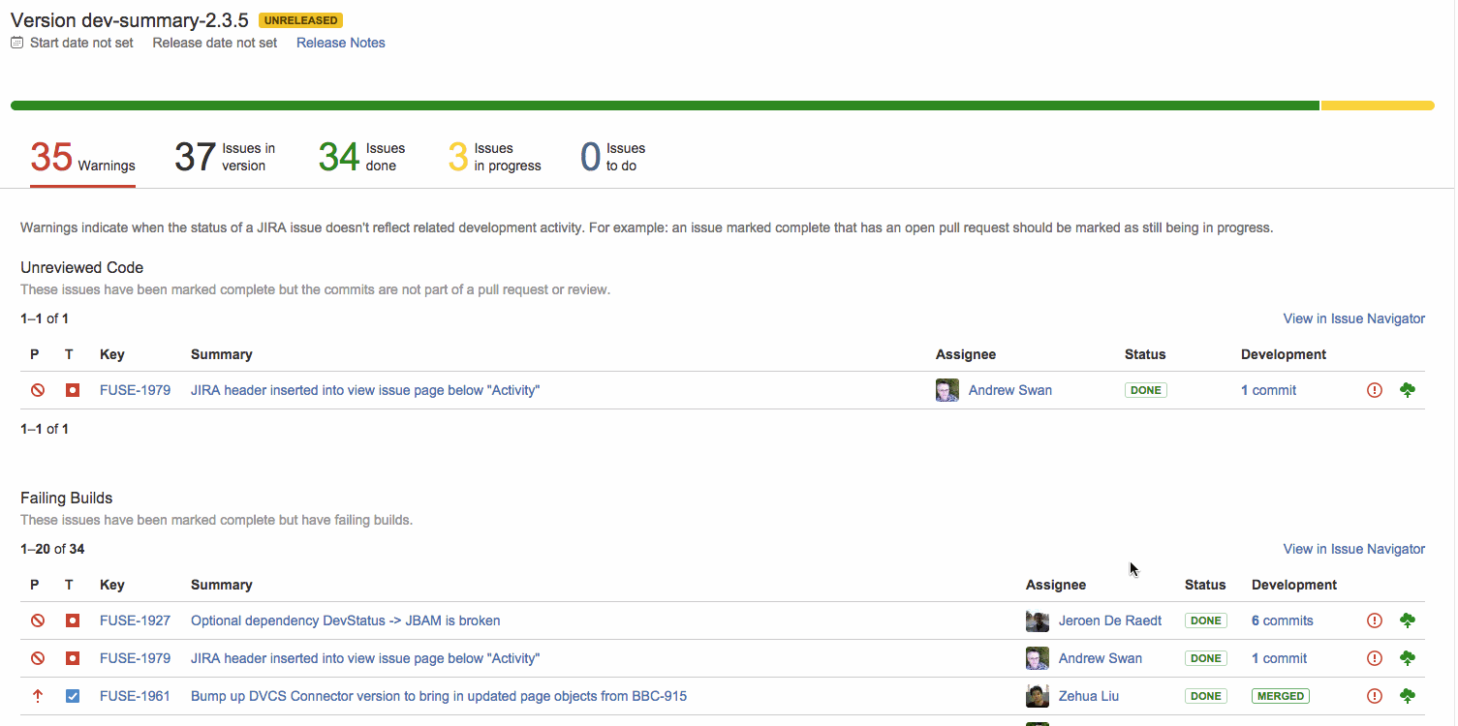Viewport: 1458px width, 726px height.
Task: Click Zehua Liu's avatar
Action: click(1038, 696)
